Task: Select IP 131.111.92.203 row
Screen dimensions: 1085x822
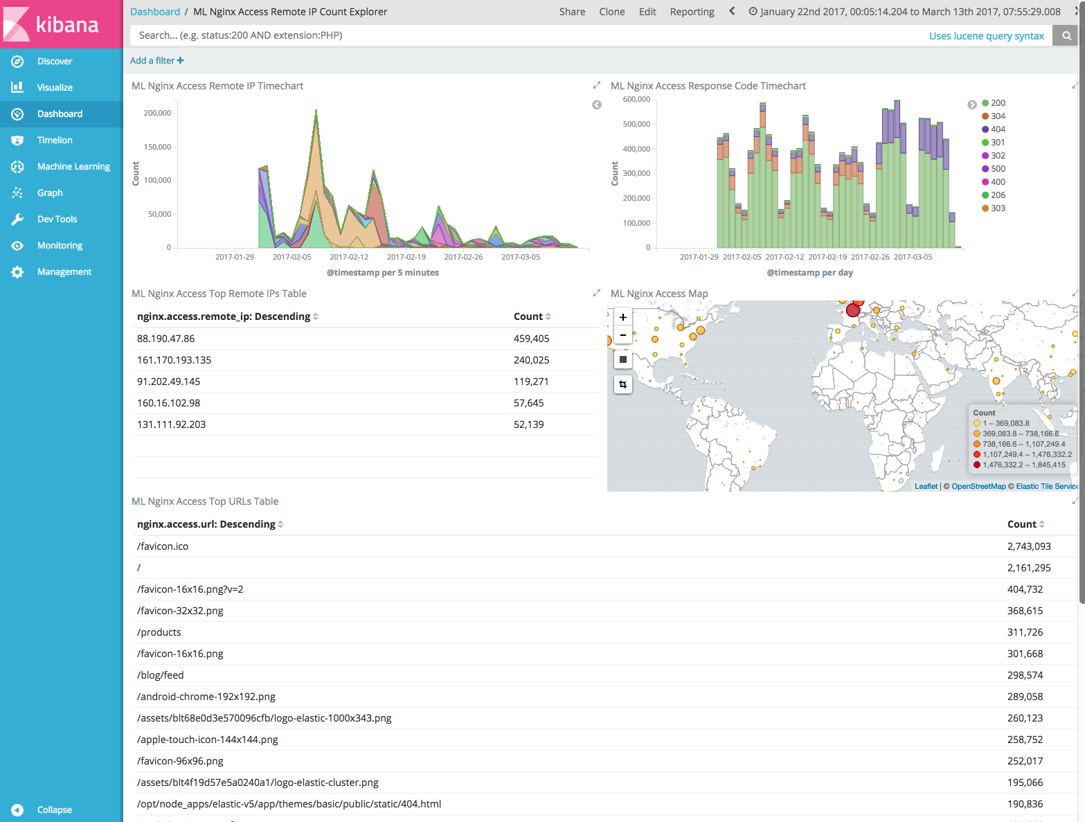Action: pos(366,425)
